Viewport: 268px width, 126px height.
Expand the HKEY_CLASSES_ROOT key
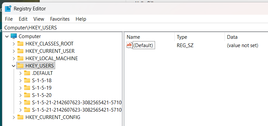(x=14, y=44)
